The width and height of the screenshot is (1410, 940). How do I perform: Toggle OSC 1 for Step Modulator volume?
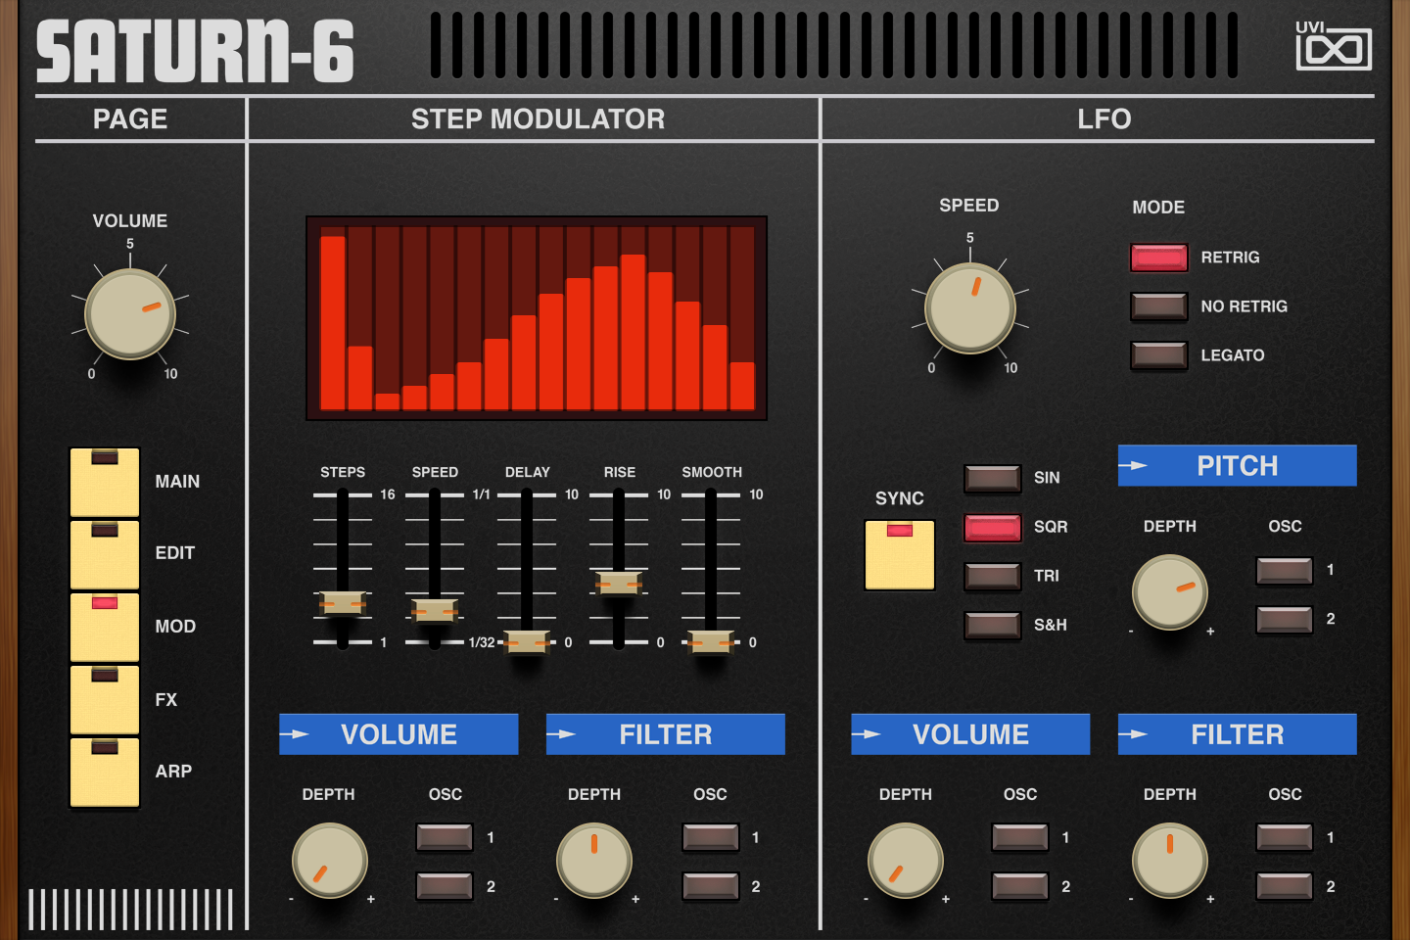click(445, 837)
